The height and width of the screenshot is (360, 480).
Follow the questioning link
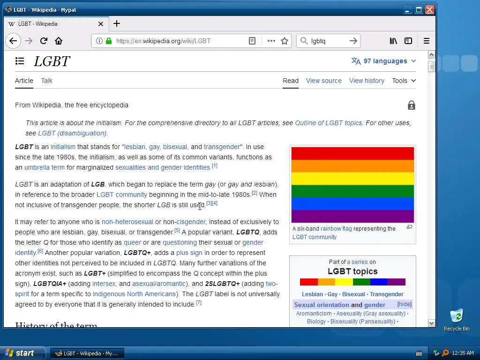coord(180,242)
